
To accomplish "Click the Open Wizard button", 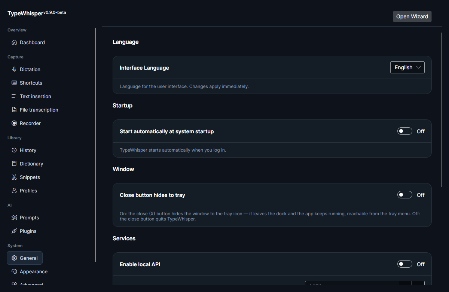I will coord(412,16).
